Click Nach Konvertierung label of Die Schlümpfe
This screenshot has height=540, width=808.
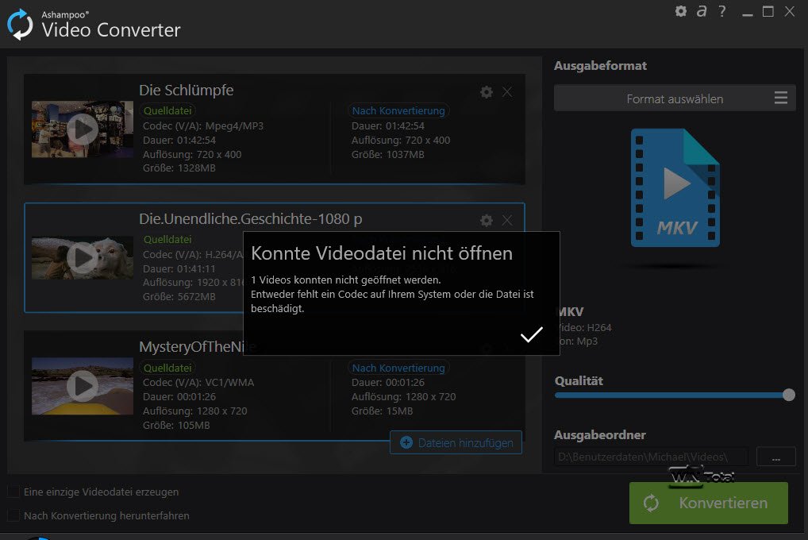[x=398, y=110]
